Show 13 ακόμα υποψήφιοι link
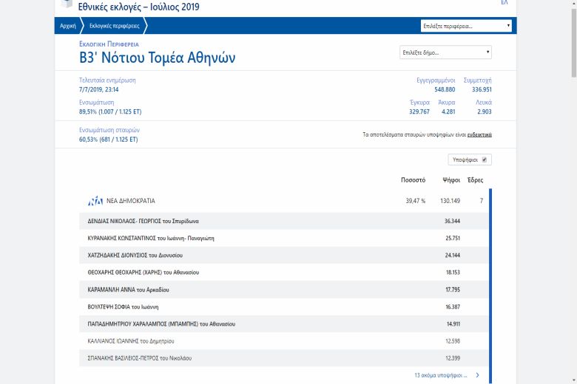 coord(440,375)
